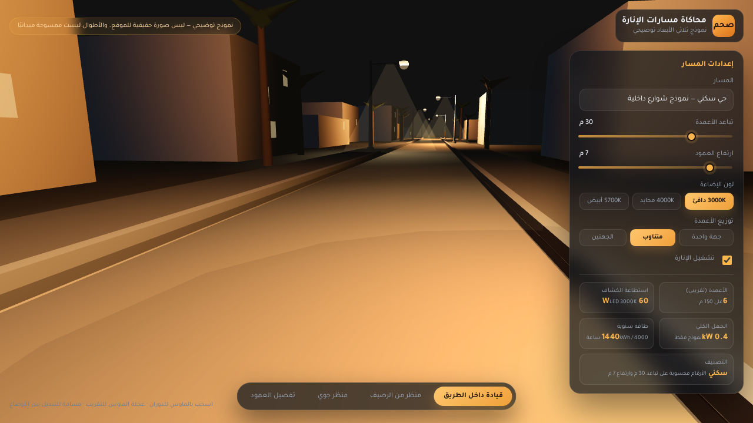The height and width of the screenshot is (423, 753).
Task: Select the 3000K دافئ light color
Action: pyautogui.click(x=709, y=201)
